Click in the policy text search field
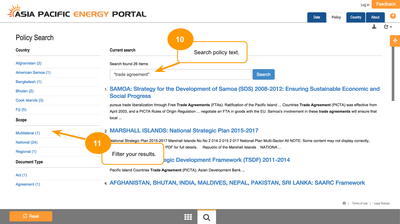The height and width of the screenshot is (224, 400). click(x=180, y=74)
